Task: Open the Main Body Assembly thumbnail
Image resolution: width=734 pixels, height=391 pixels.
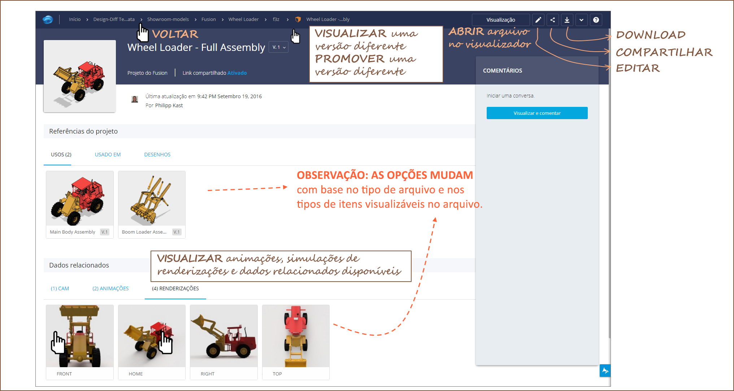Action: click(79, 199)
